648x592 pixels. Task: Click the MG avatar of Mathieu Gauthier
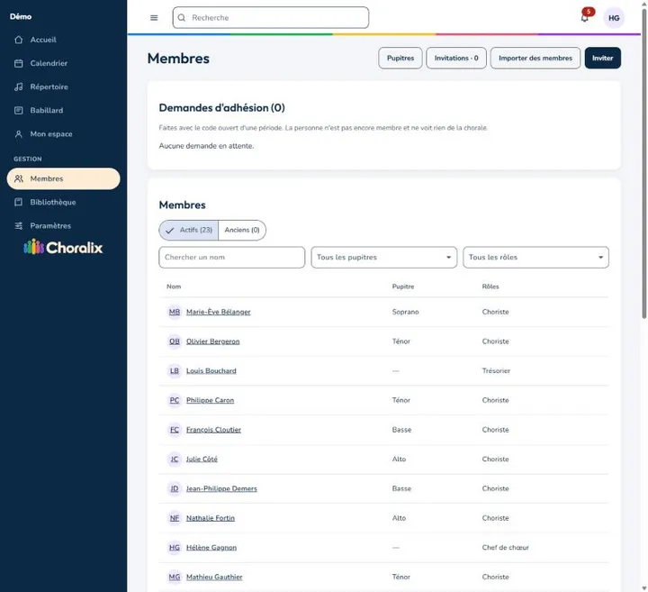(x=175, y=577)
